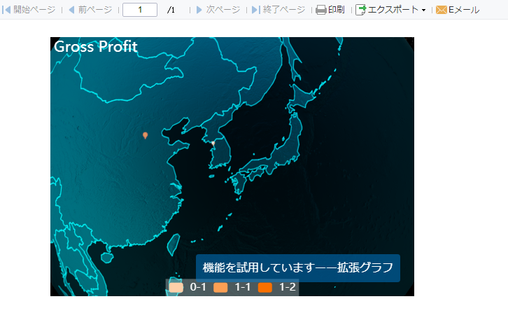Viewport: 508px width, 320px height.
Task: Click the 機能を試用しています拡張グラフ trial banner
Action: coord(298,267)
